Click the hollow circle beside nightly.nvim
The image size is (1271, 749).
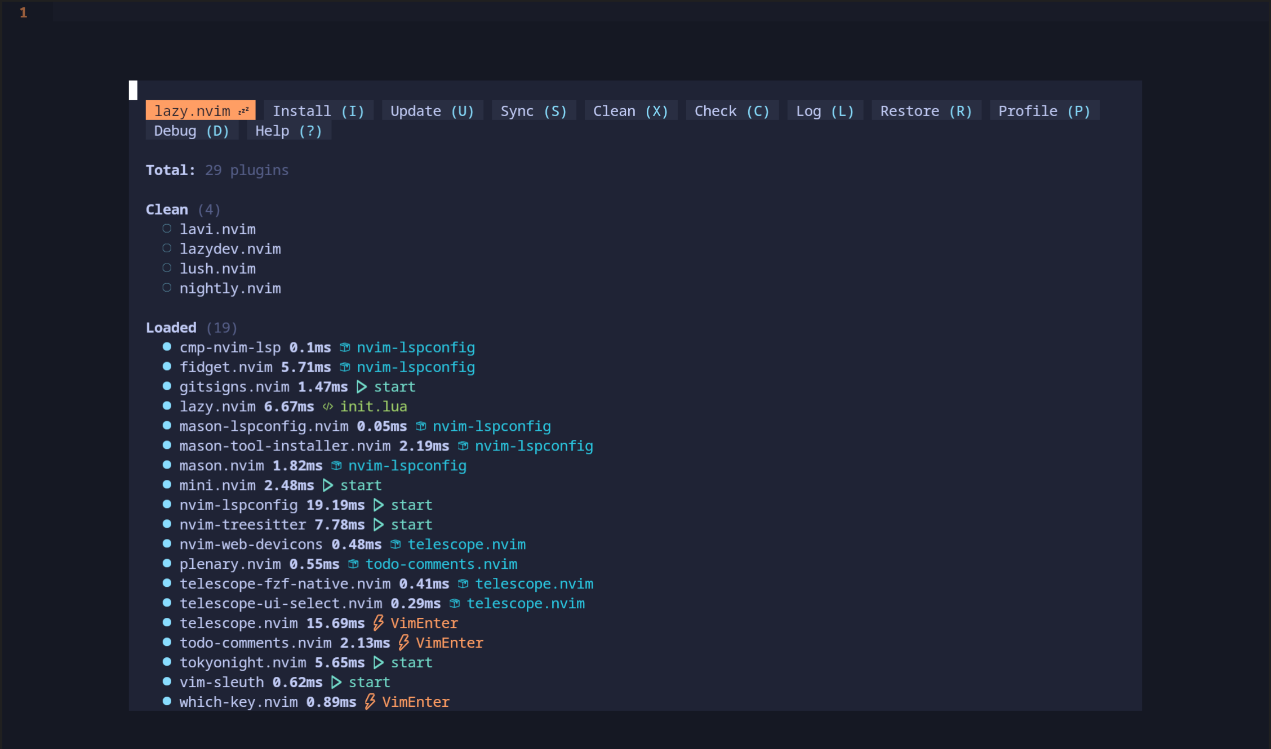[x=167, y=288]
